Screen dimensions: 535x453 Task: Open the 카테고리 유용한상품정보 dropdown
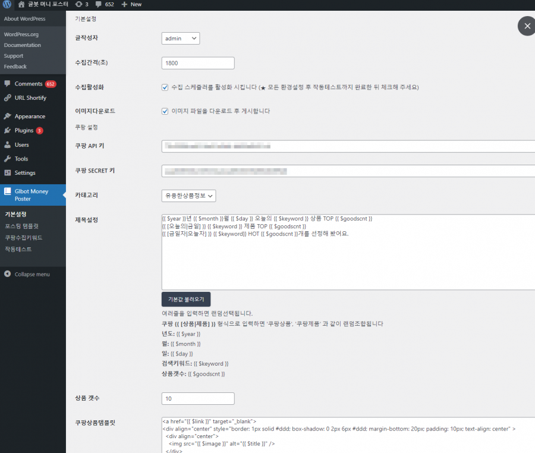[x=188, y=196]
